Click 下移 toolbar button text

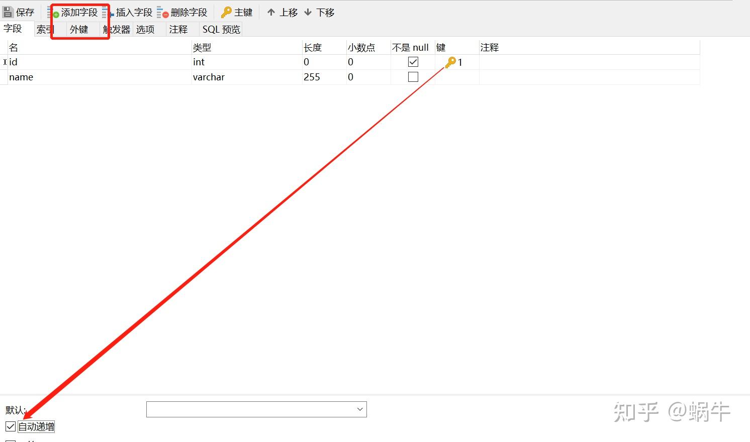click(x=325, y=13)
